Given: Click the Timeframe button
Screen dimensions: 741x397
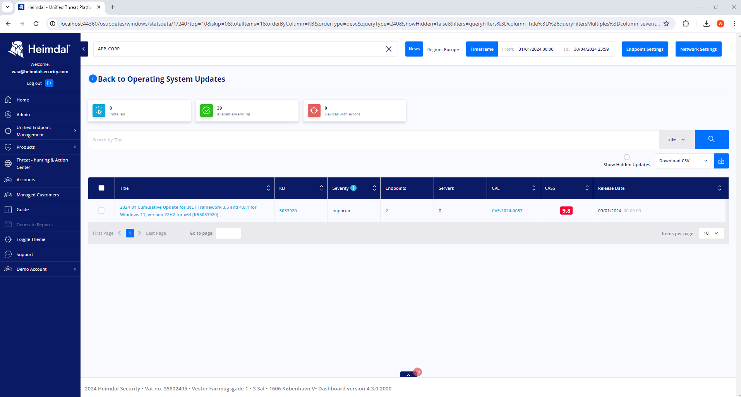Looking at the screenshot, I should click(x=482, y=49).
